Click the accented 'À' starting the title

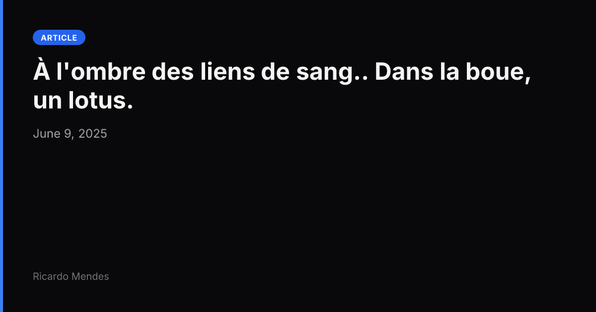pyautogui.click(x=41, y=71)
